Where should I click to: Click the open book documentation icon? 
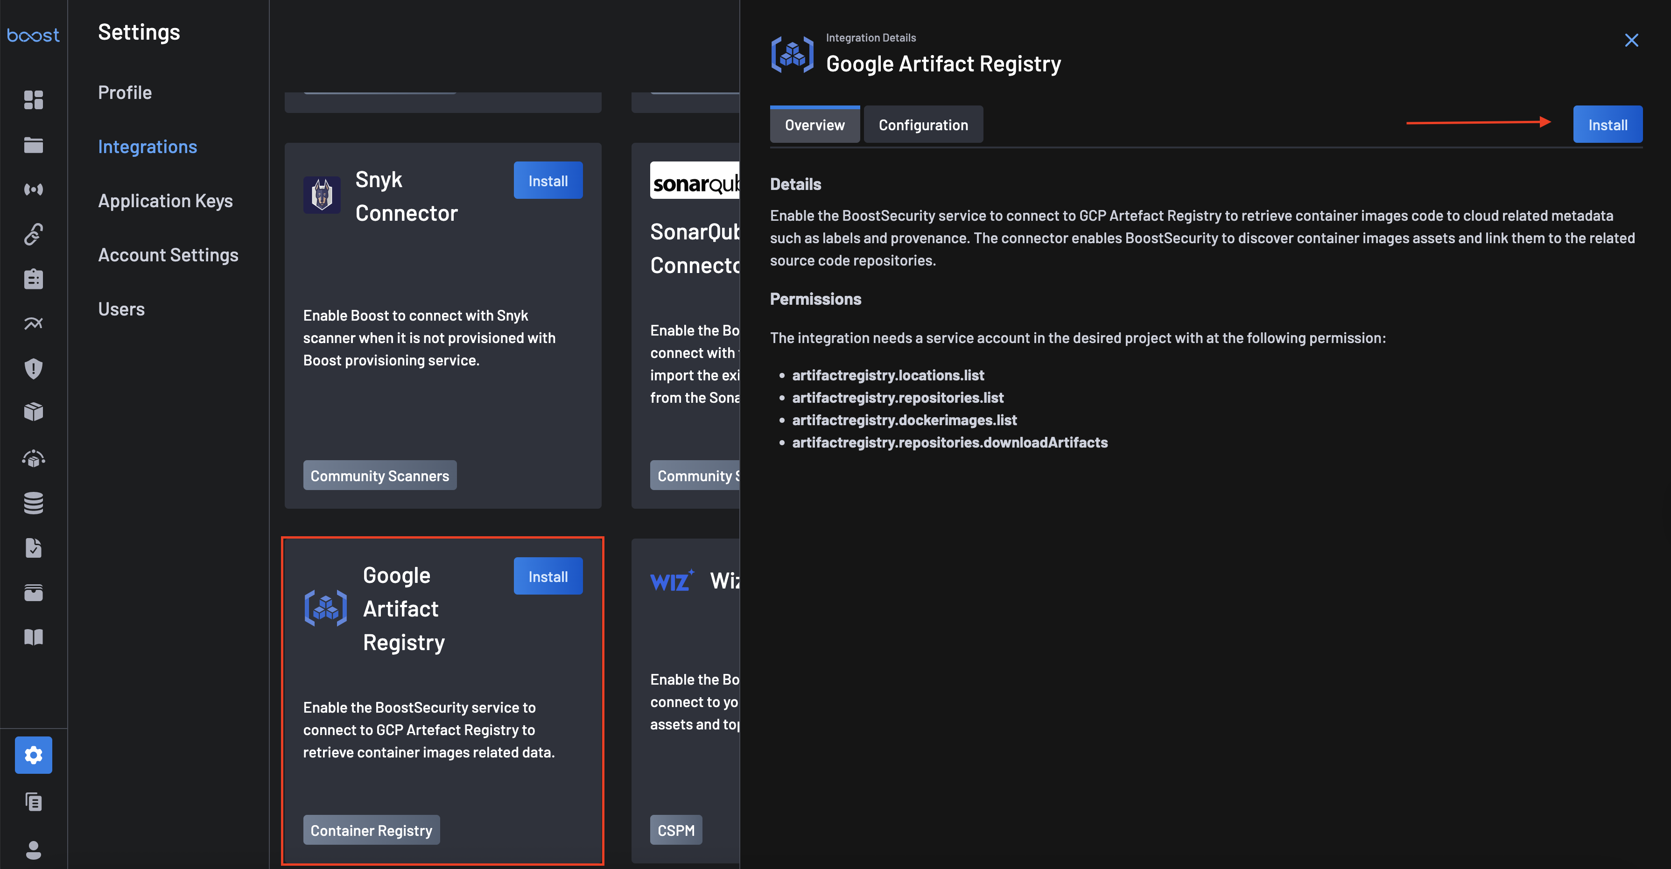[33, 637]
